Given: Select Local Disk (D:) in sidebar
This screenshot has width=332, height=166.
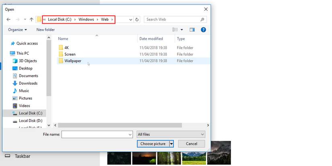Looking at the screenshot, I should (27, 121).
